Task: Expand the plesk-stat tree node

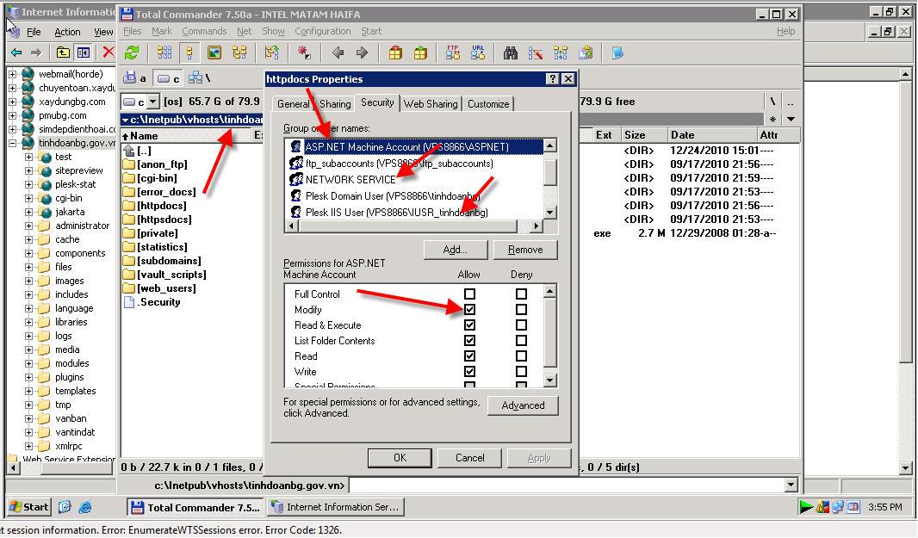Action: (x=28, y=184)
